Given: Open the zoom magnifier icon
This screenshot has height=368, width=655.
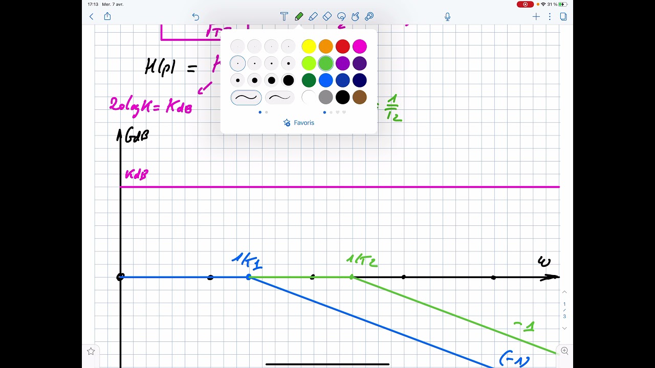Looking at the screenshot, I should (x=564, y=351).
